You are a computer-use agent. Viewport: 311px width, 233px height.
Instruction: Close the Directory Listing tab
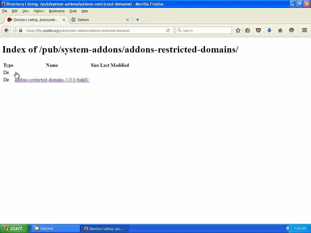[64, 20]
